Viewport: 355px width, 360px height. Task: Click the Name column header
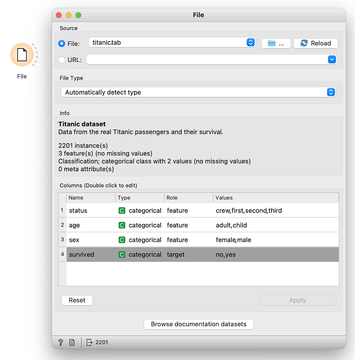tap(91, 198)
